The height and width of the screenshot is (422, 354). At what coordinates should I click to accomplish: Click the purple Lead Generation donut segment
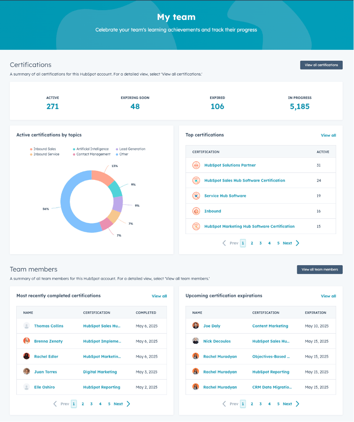(118, 204)
